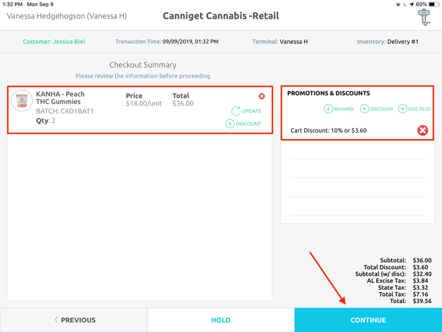The height and width of the screenshot is (332, 442).
Task: Tap the battery indicator in status bar
Action: pos(434,5)
